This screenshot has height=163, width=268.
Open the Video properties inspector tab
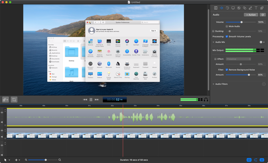click(216, 8)
